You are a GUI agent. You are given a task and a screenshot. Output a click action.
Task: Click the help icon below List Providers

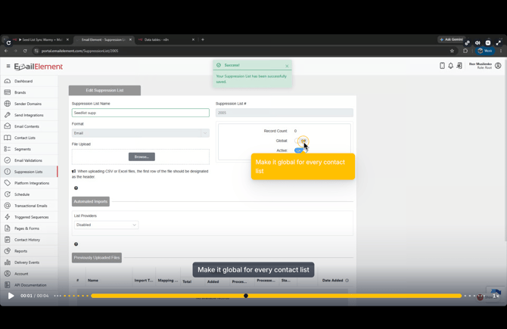[76, 244]
